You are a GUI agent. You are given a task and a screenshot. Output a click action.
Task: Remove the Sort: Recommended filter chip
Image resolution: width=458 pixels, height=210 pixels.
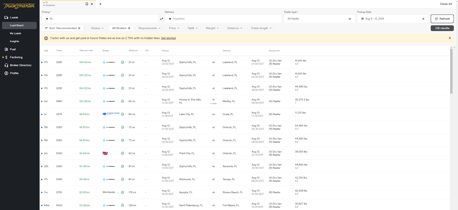(x=79, y=28)
